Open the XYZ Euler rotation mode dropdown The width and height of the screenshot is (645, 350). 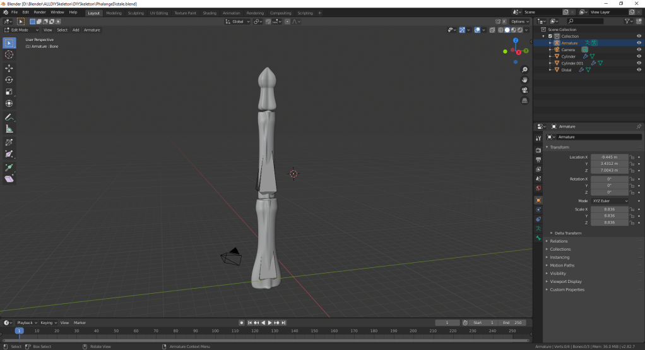610,201
